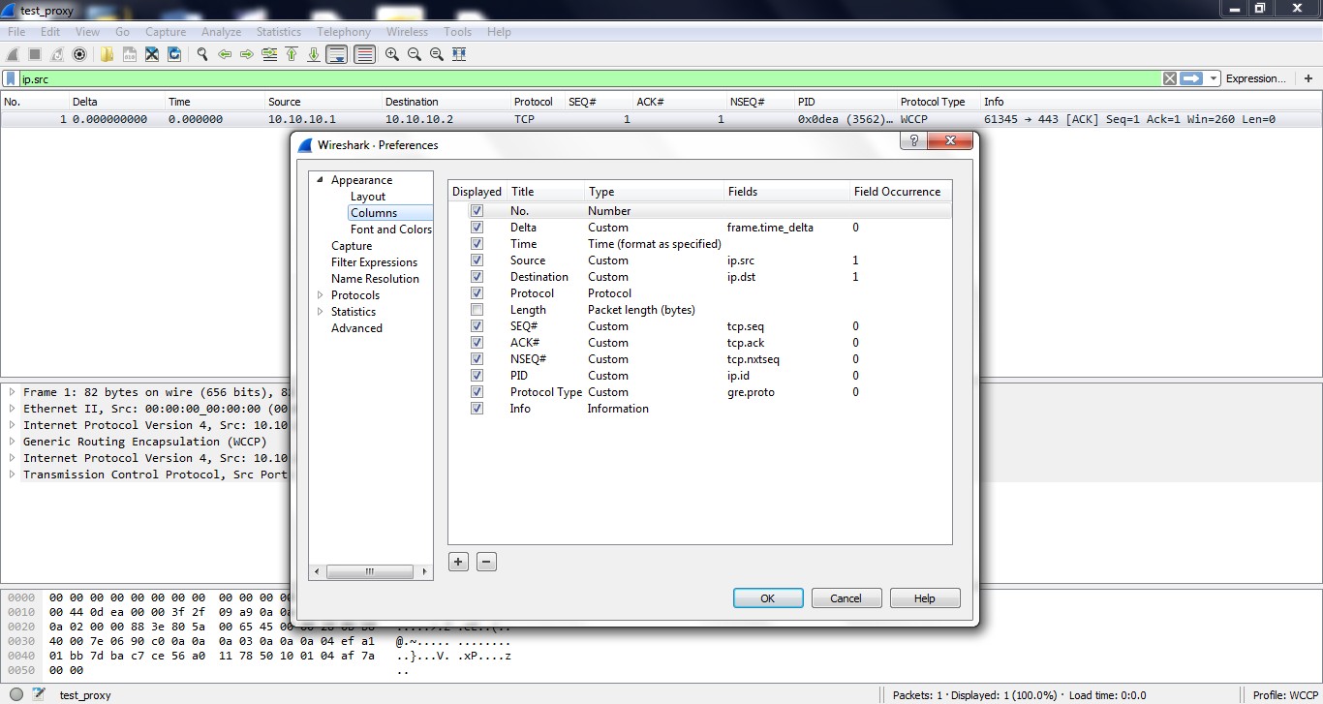1323x704 pixels.
Task: Open the Analyze menu
Action: (x=221, y=32)
